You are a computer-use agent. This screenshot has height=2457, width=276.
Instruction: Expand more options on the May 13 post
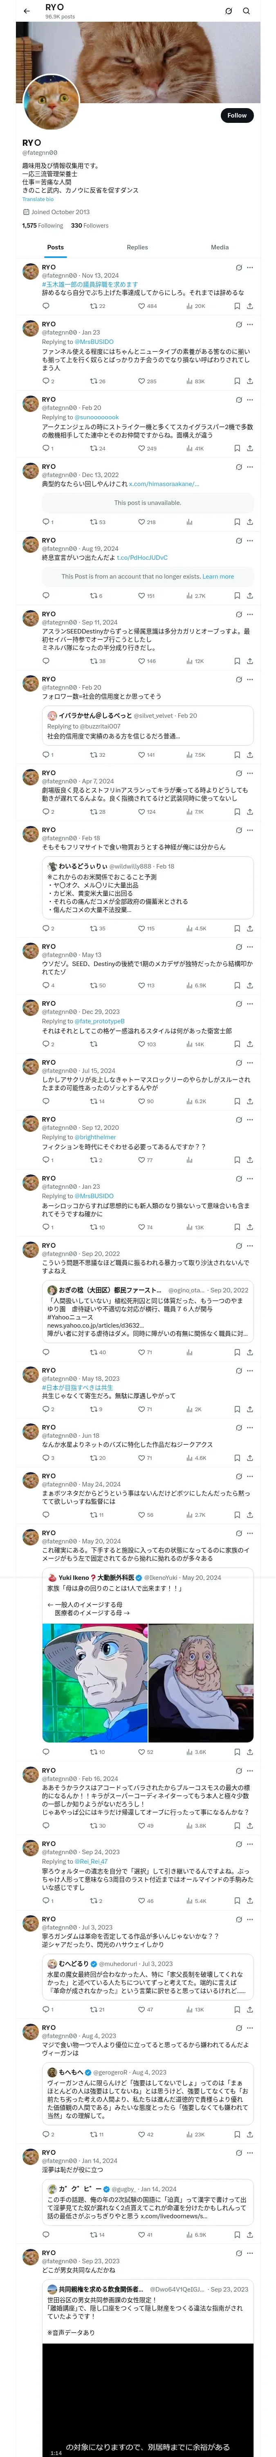click(x=249, y=946)
